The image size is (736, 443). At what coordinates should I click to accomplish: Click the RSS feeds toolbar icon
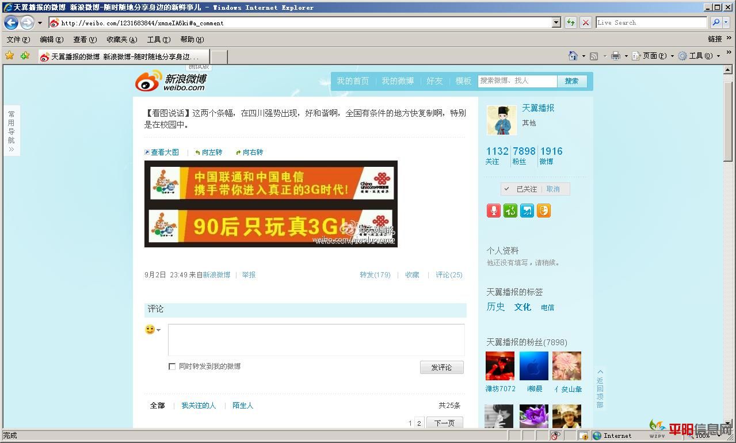coord(594,56)
